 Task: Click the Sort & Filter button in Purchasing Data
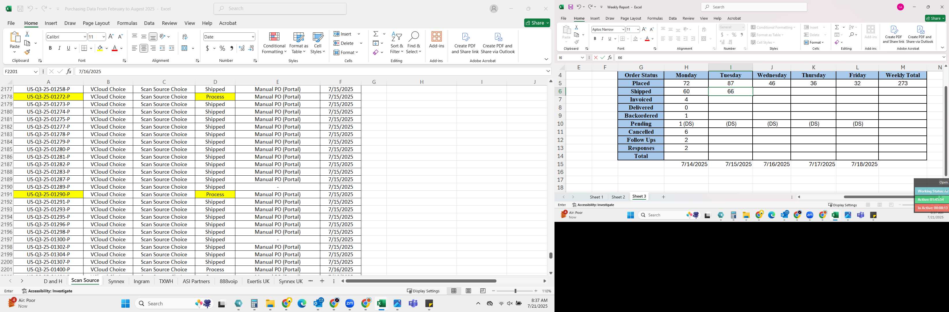click(397, 43)
